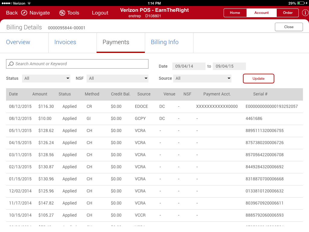Sort by the Method column header
The height and width of the screenshot is (232, 309).
tap(92, 94)
